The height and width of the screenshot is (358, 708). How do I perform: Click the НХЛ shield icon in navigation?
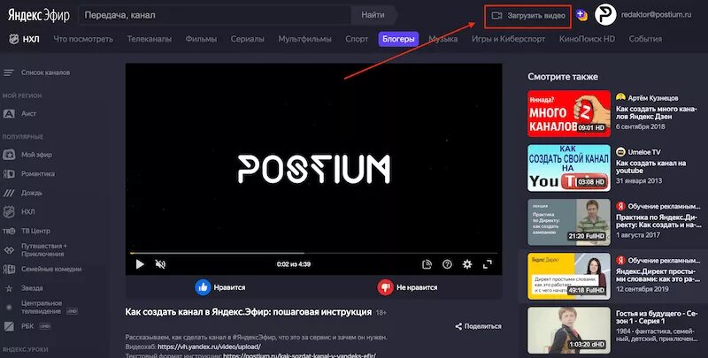click(14, 39)
